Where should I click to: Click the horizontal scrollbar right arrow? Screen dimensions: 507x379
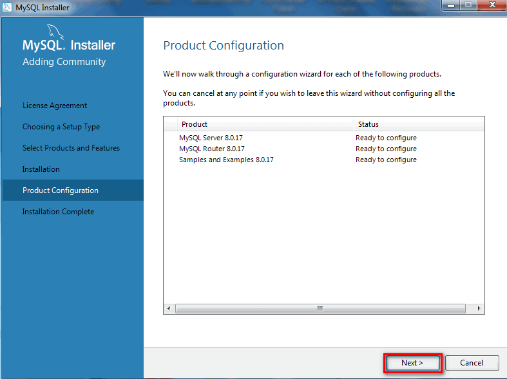(479, 308)
